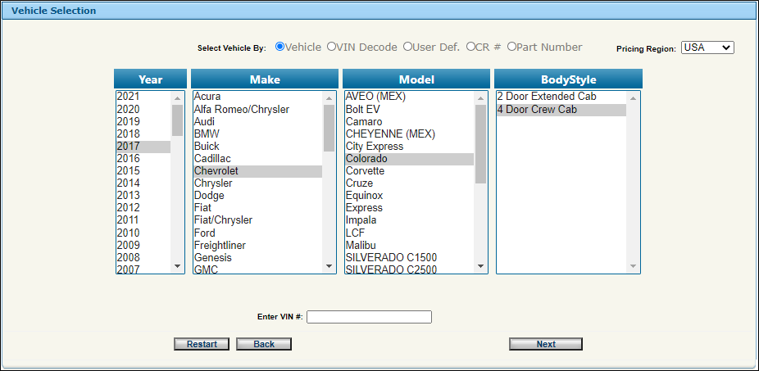759x371 pixels.
Task: Select SILVERADO C1500 model
Action: pos(409,257)
